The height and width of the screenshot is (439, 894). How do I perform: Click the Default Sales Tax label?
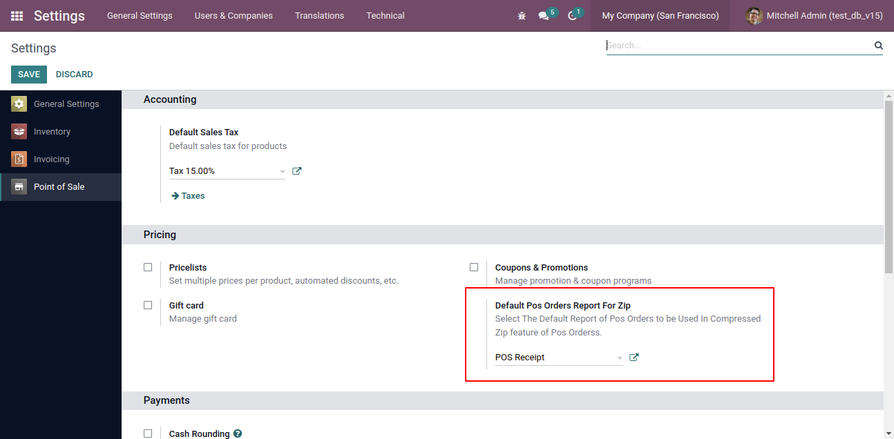pyautogui.click(x=204, y=133)
